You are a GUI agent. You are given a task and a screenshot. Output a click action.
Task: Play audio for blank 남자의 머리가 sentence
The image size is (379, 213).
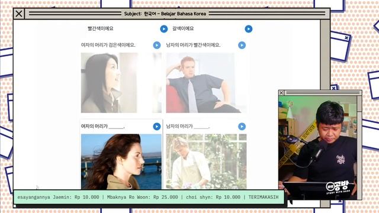(242, 126)
